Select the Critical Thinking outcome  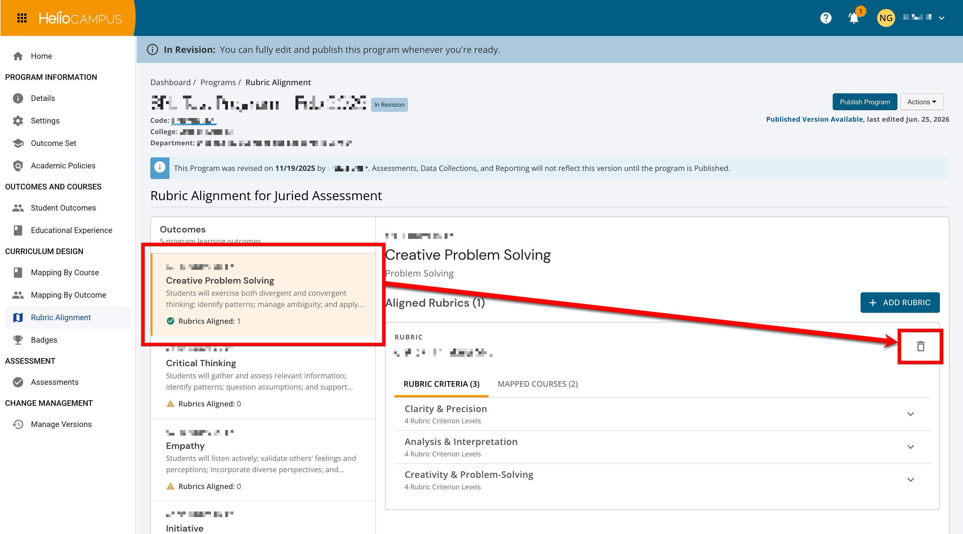[263, 377]
